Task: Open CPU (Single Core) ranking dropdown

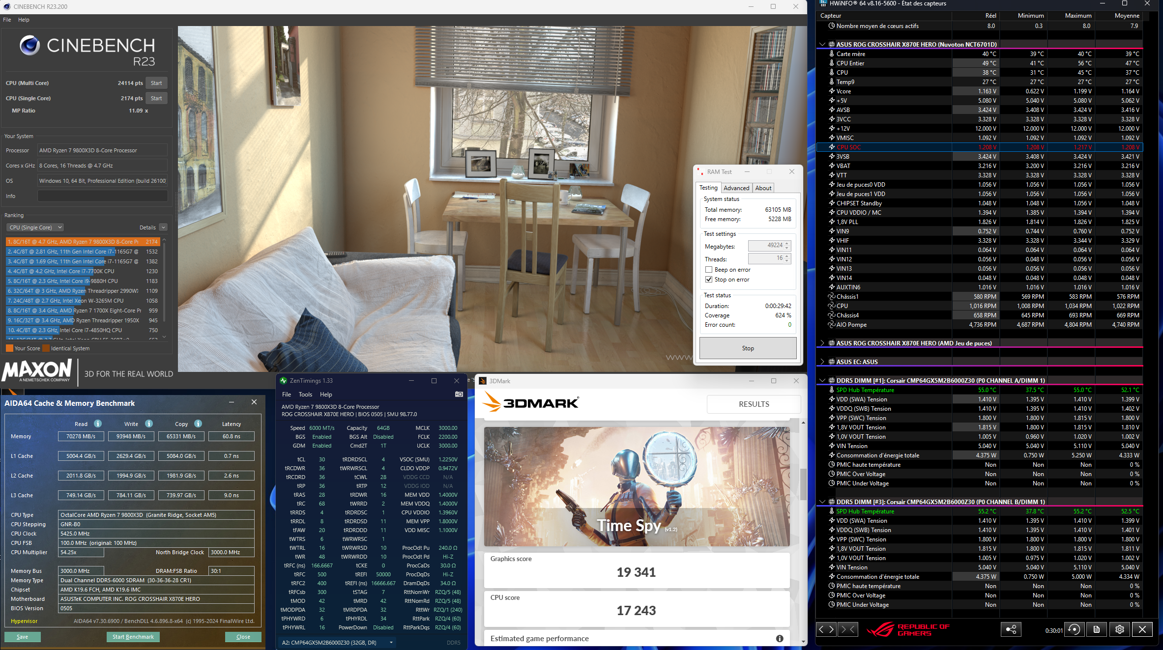Action: tap(35, 227)
